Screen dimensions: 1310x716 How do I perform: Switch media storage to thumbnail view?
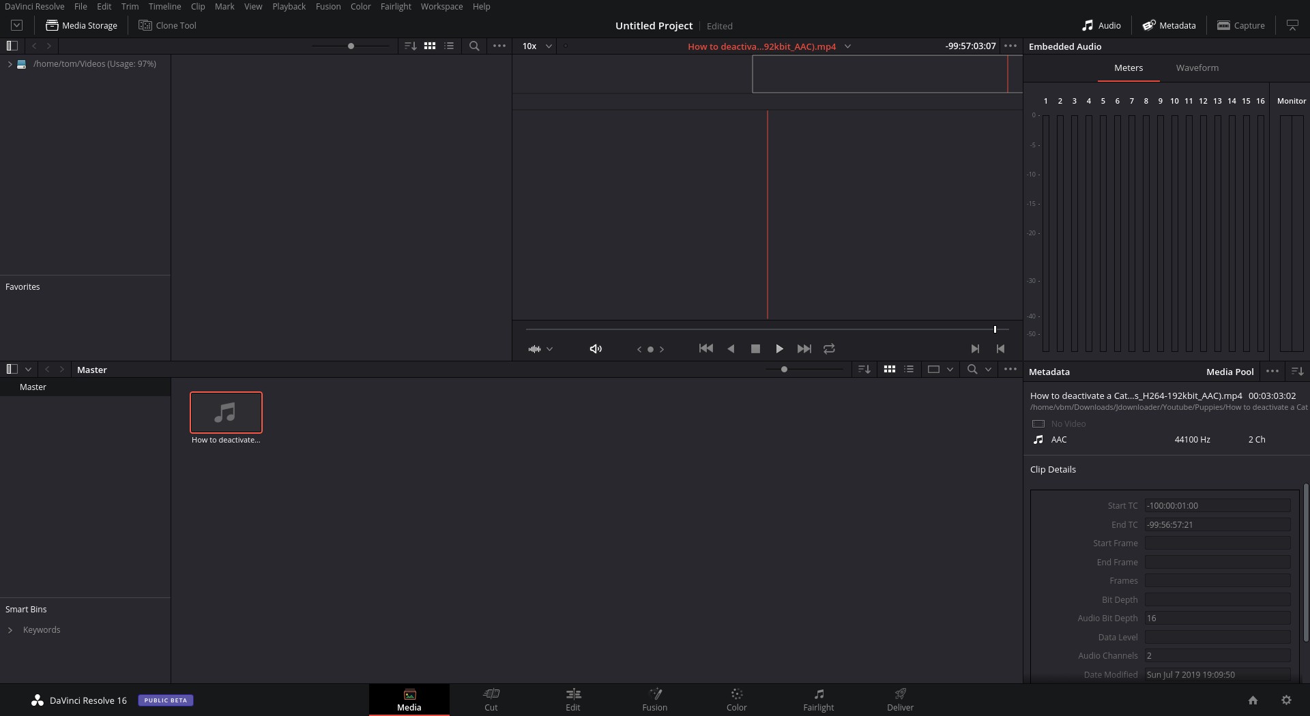[x=430, y=46]
